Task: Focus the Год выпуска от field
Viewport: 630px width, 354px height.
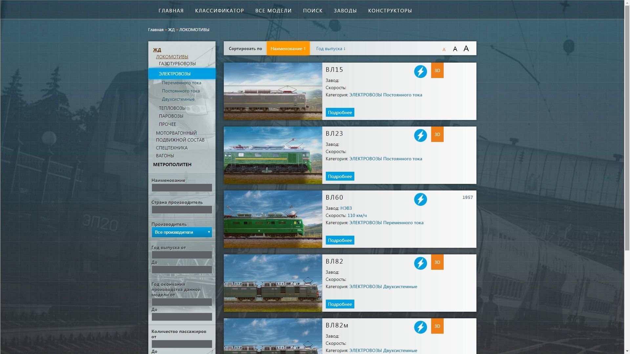Action: point(182,255)
